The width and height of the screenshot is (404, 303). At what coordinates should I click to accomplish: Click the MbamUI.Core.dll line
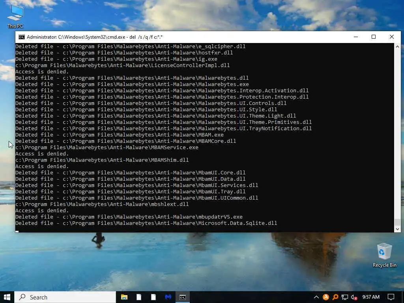[130, 173]
